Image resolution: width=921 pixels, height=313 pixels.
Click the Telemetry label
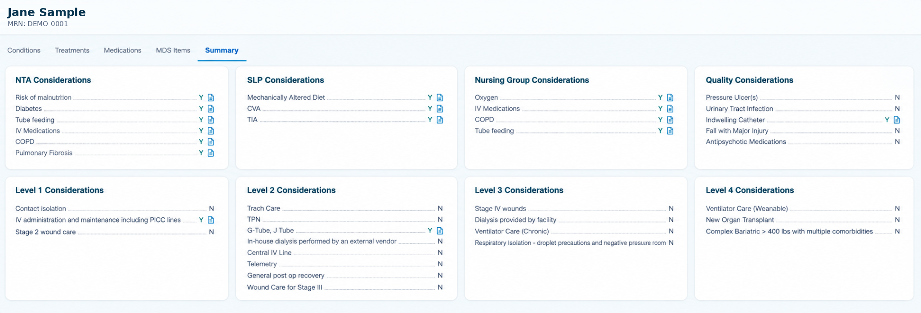click(x=262, y=264)
